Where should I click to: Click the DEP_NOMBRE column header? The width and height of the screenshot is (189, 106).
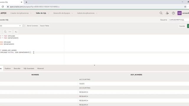point(136,74)
